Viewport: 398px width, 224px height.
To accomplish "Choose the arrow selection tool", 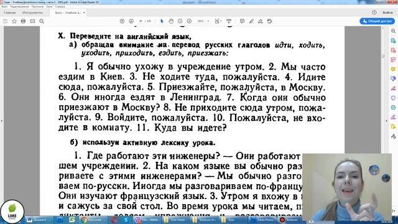I will click(162, 21).
